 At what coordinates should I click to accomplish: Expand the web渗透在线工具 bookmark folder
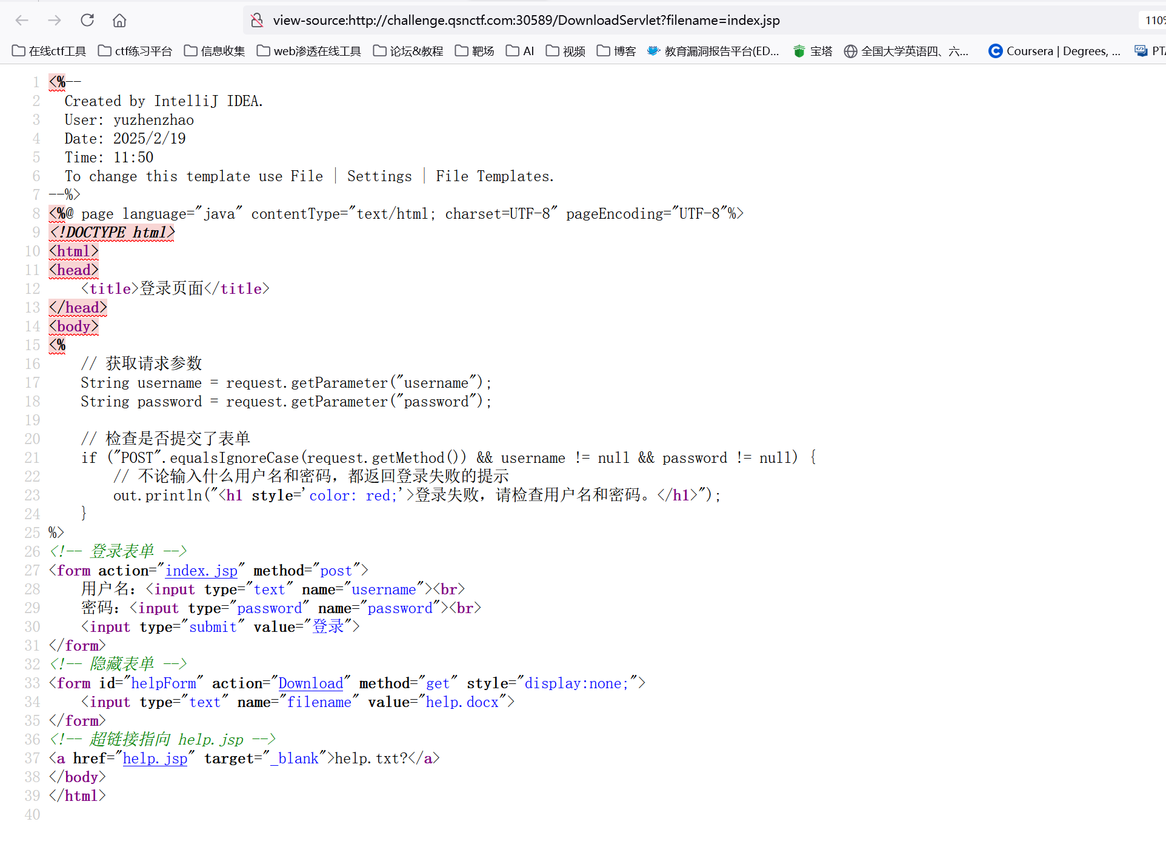308,51
